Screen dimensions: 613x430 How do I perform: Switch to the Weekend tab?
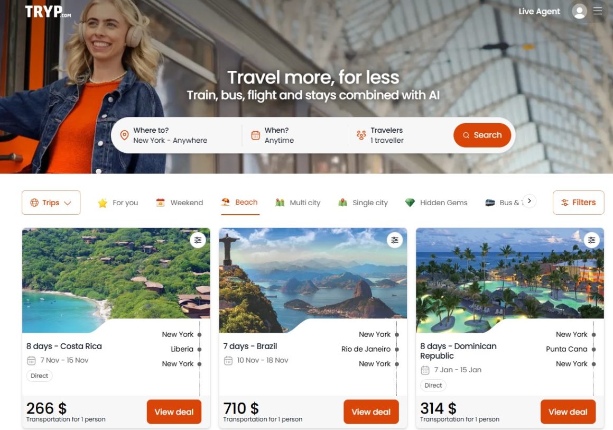click(x=180, y=203)
